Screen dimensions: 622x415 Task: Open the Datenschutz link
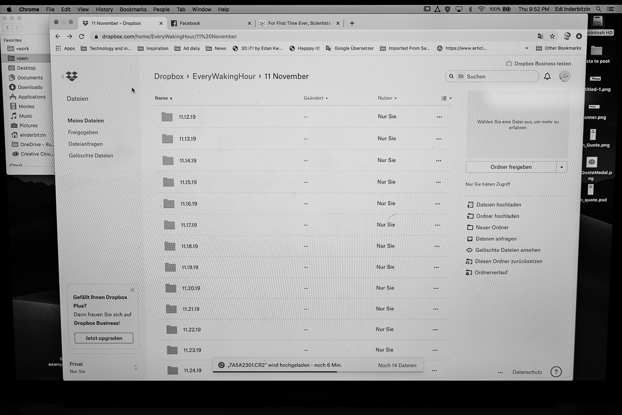point(527,372)
